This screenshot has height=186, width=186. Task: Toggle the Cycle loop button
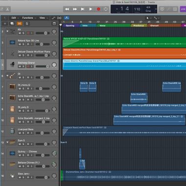106,9
